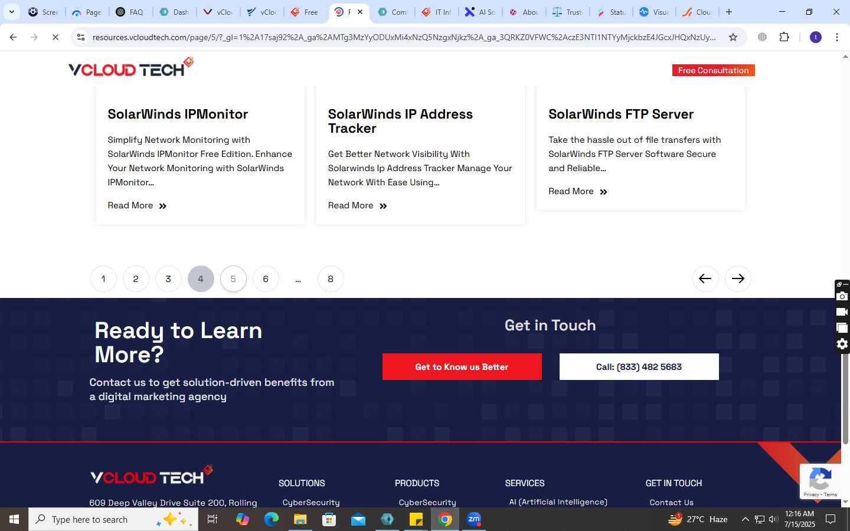
Task: Switch to the AI So tab
Action: pyautogui.click(x=481, y=12)
